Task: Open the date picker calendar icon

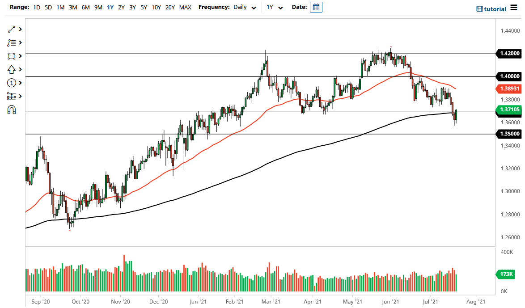Action: click(x=316, y=7)
